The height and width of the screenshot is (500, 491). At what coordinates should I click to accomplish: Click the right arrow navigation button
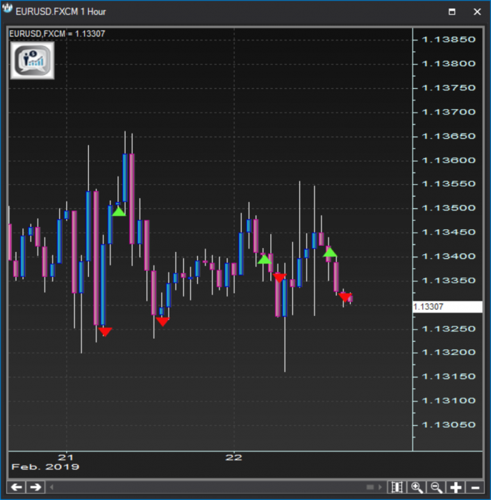tap(35, 487)
